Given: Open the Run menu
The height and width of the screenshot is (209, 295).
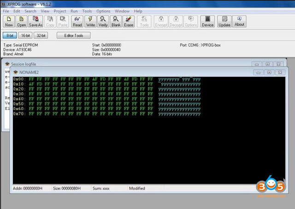Looking at the screenshot, I should coord(74,11).
